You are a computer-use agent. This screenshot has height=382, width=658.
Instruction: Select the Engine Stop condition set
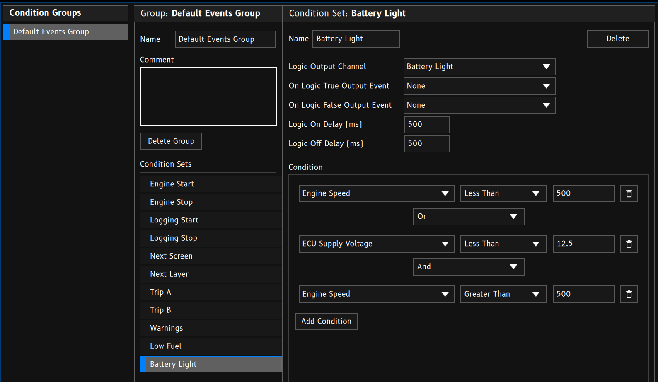(211, 202)
